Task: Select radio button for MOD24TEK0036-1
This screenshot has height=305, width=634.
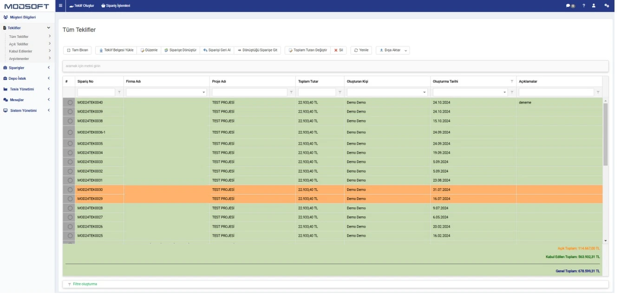Action: (70, 132)
